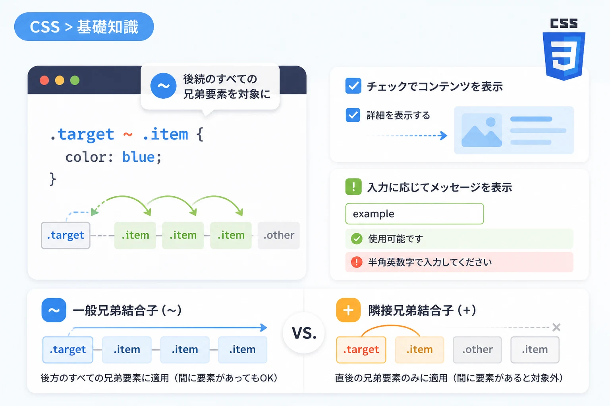Select the .target box in the code window

(x=66, y=236)
